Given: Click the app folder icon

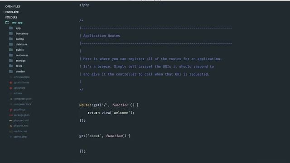Looking at the screenshot, I should (11, 28).
